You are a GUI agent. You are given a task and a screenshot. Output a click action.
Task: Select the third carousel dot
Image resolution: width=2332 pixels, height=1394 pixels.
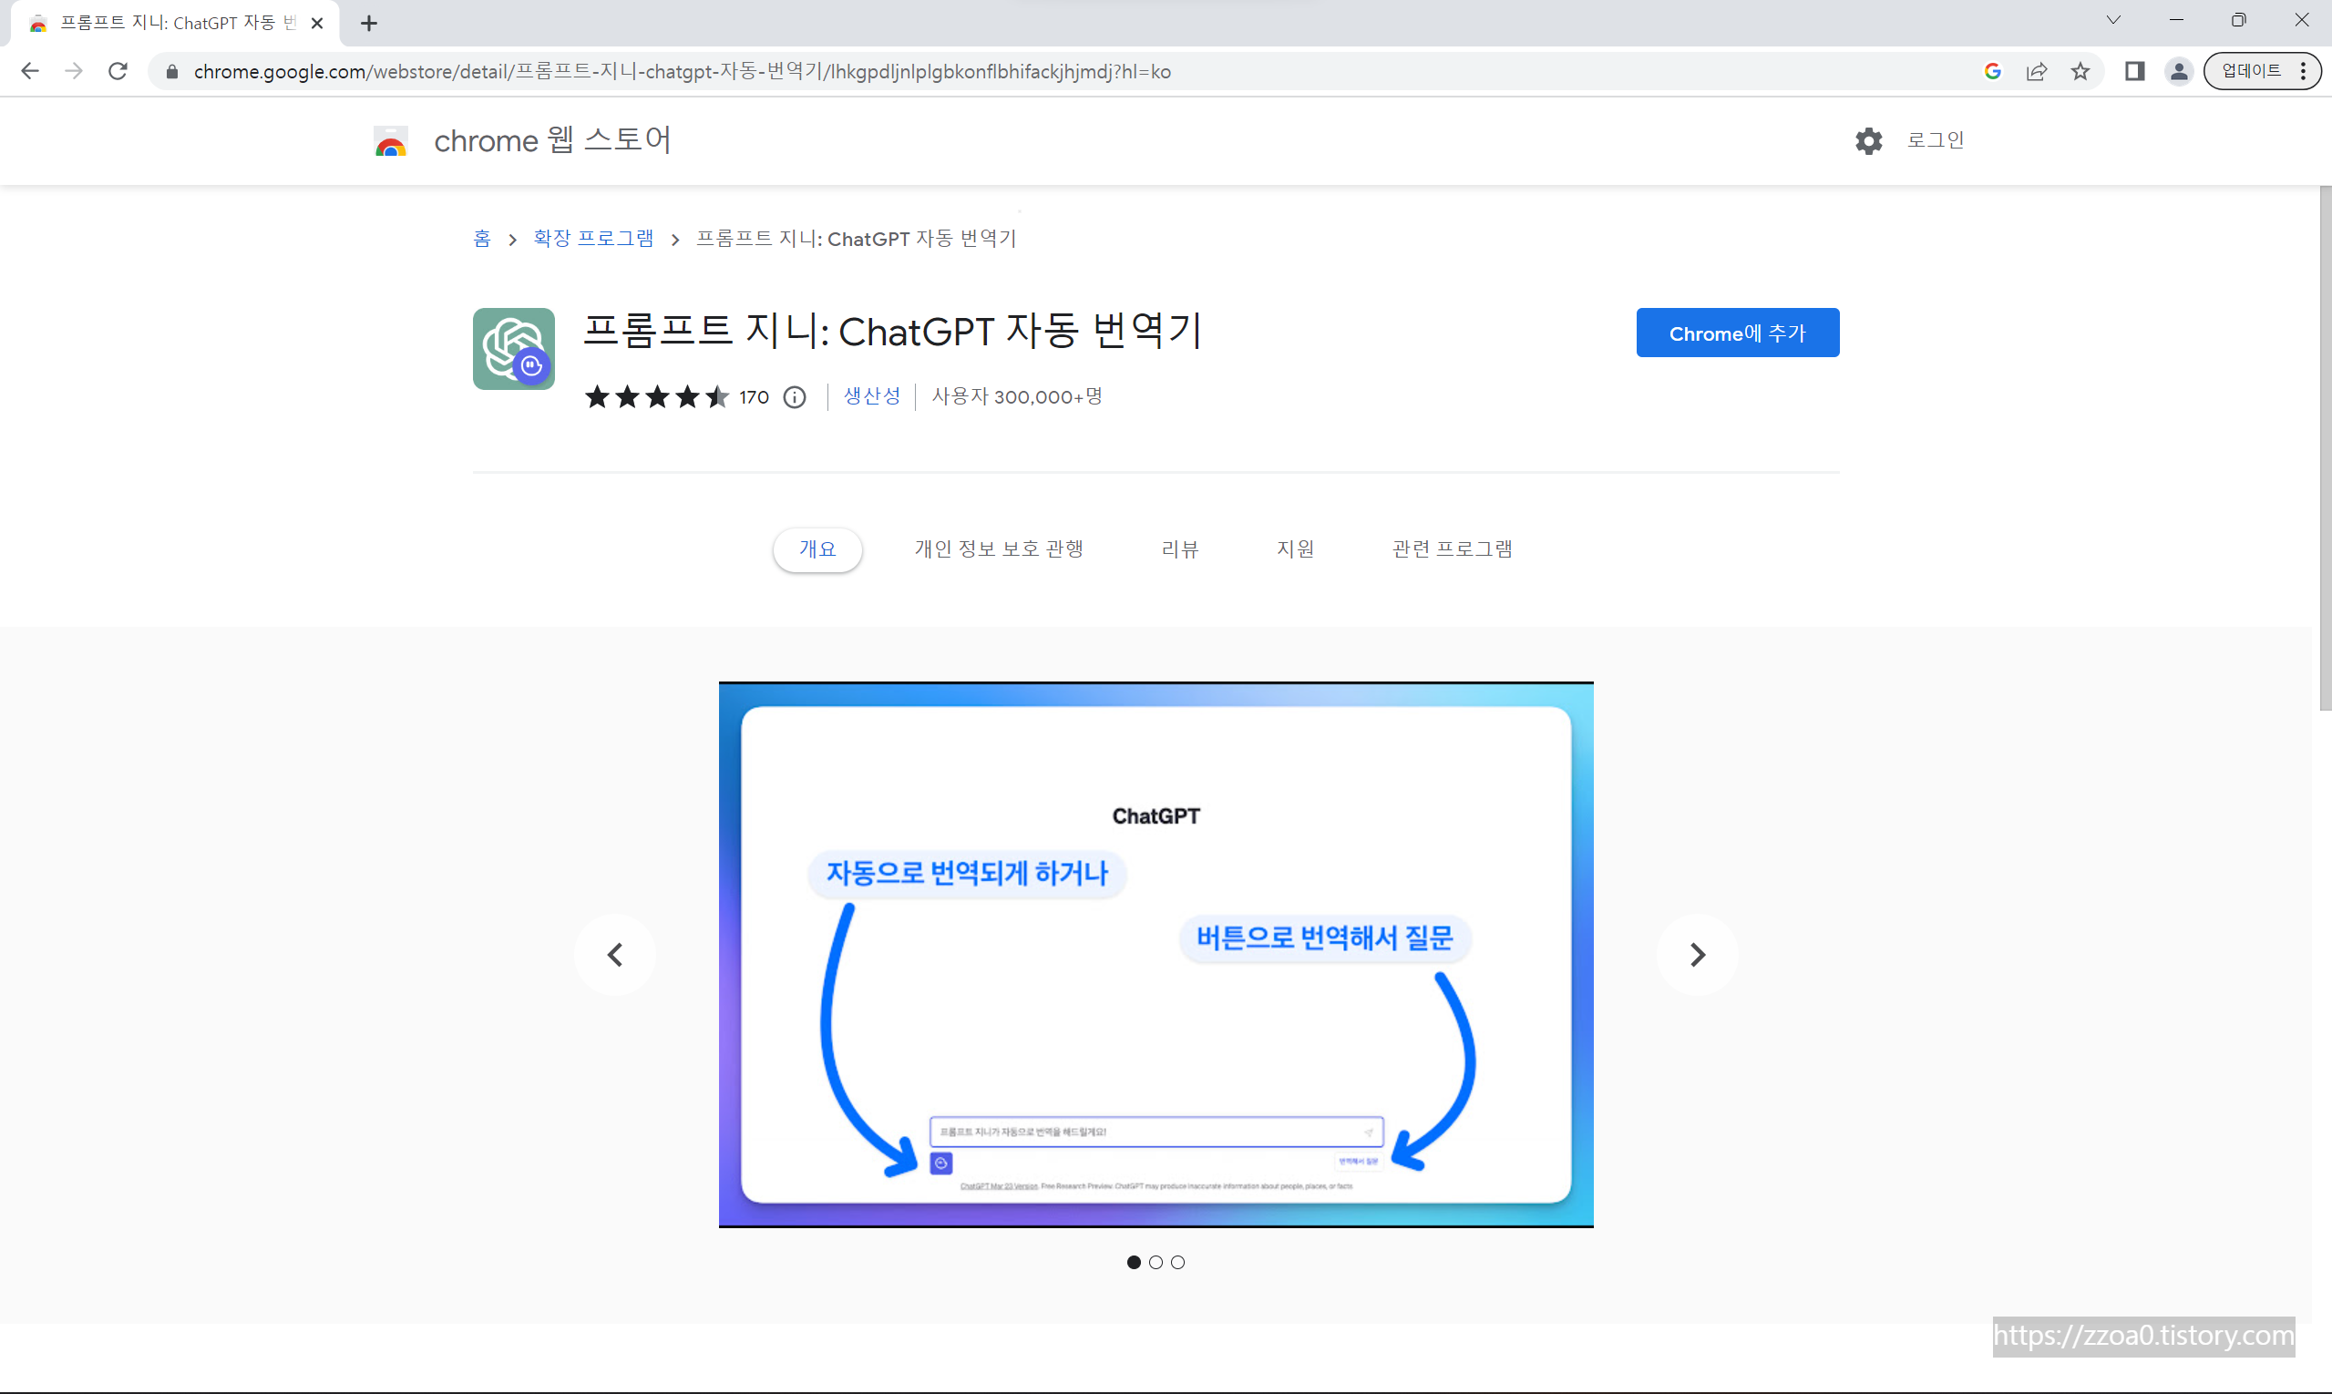pyautogui.click(x=1177, y=1263)
